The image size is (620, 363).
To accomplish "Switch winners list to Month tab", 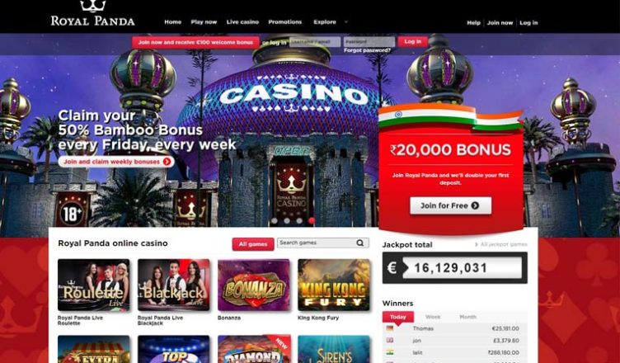I will point(467,317).
